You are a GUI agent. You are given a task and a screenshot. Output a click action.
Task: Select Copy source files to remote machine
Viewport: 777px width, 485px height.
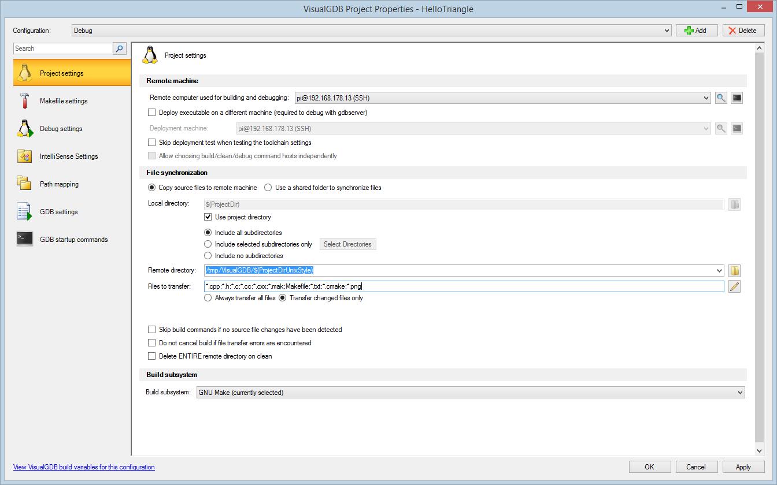tap(152, 188)
